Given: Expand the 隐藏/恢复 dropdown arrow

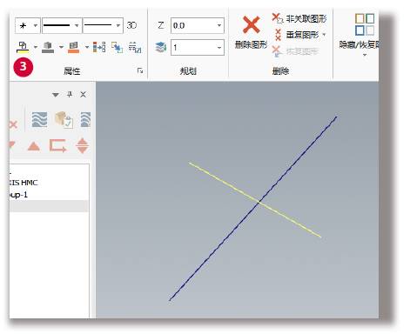Looking at the screenshot, I should coord(365,55).
